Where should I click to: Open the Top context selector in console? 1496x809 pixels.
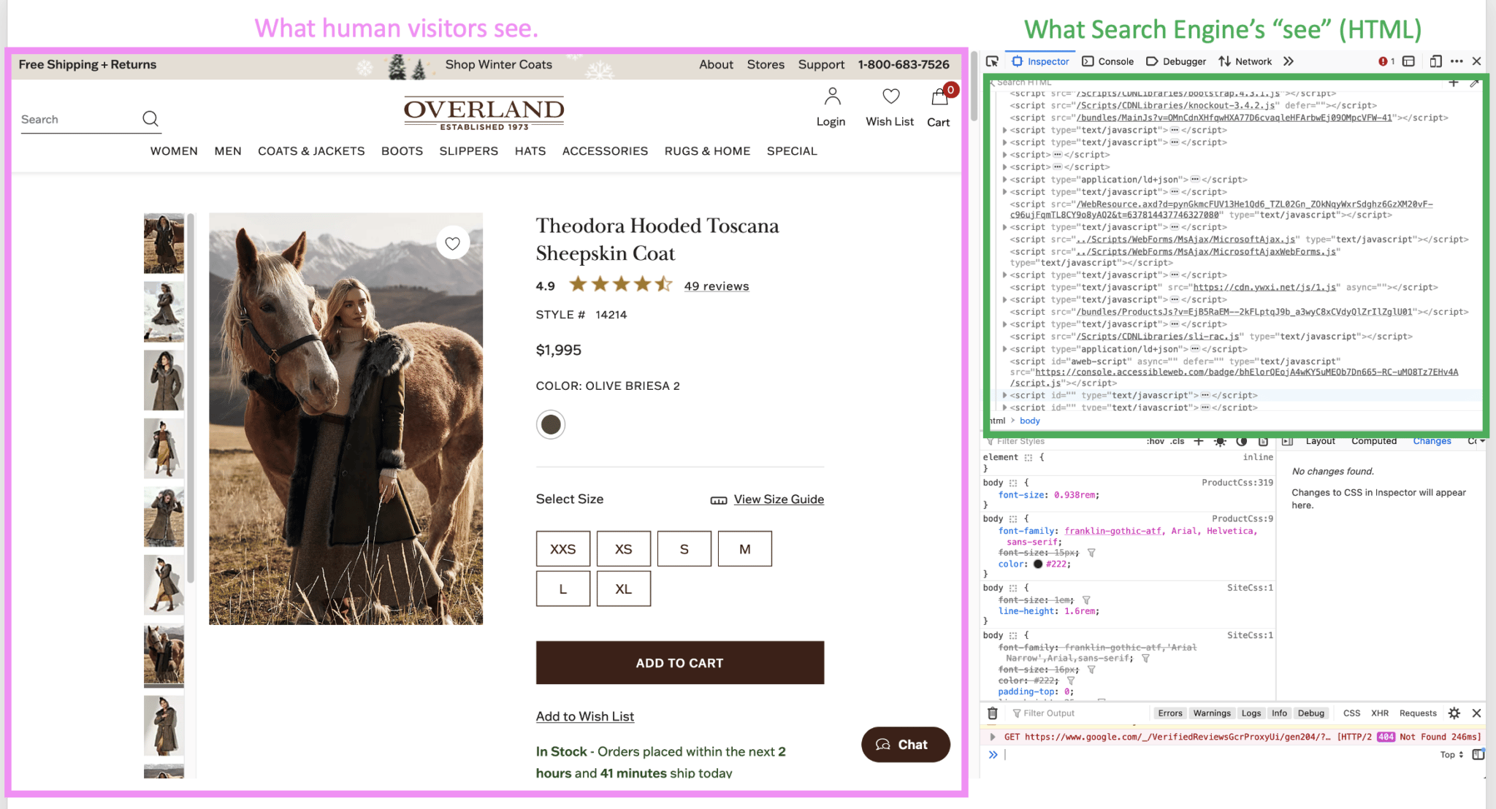coord(1451,755)
